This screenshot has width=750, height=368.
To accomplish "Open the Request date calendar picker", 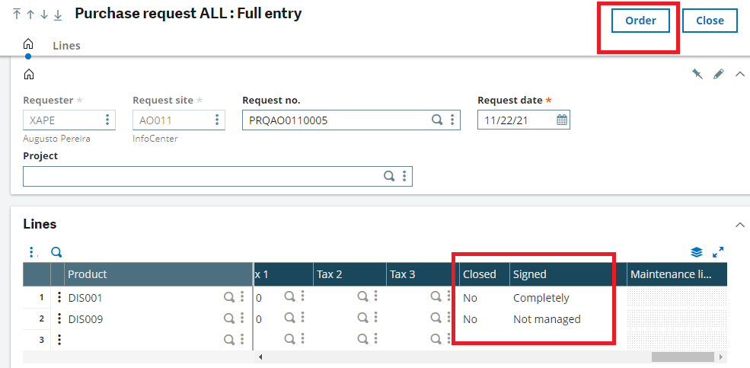I will (x=562, y=120).
